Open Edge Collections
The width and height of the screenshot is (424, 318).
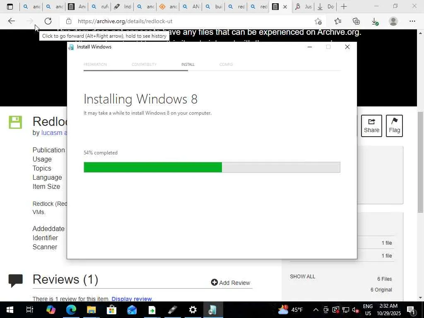356,21
